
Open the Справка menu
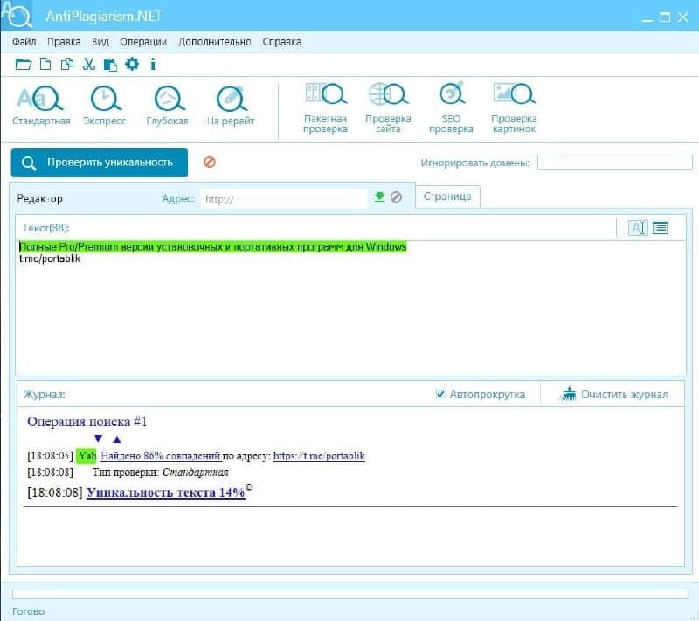[x=281, y=42]
